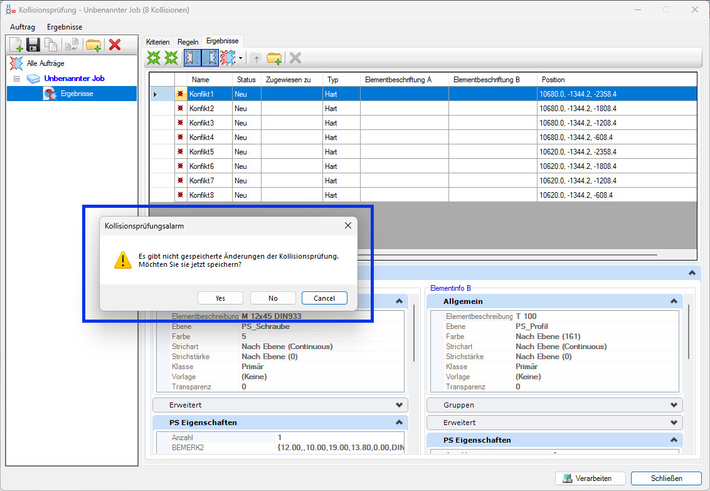Click the grey X icon in the results toolbar
Image resolution: width=710 pixels, height=491 pixels.
[295, 58]
